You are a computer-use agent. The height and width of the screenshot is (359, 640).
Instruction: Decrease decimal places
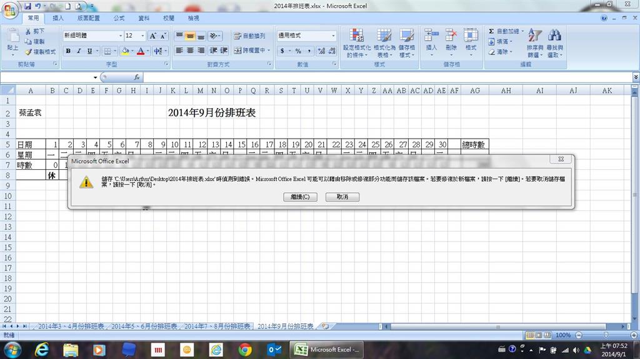(x=332, y=51)
